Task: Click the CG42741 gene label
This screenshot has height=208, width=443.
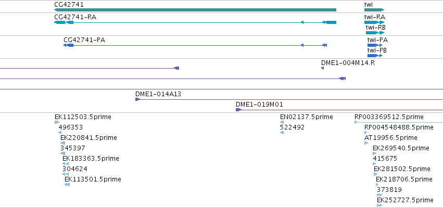Action: point(69,5)
